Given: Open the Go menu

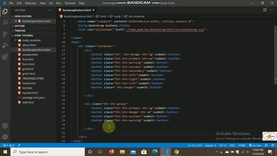Looking at the screenshot, I should click(x=51, y=3).
